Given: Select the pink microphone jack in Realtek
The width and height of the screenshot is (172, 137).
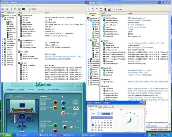Looking at the screenshot, I should (x=63, y=113).
